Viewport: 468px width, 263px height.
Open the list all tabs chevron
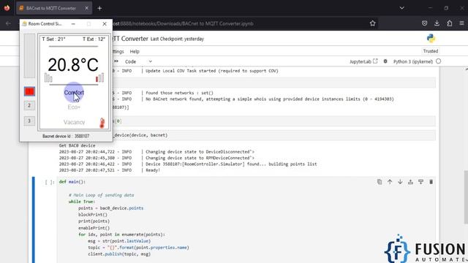pos(401,8)
